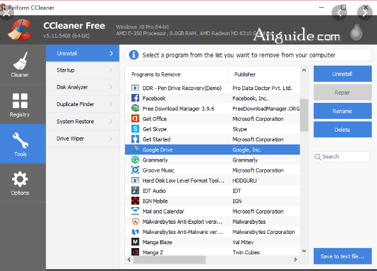The height and width of the screenshot is (271, 377).
Task: Open the Startup tools tab
Action: pyautogui.click(x=82, y=70)
